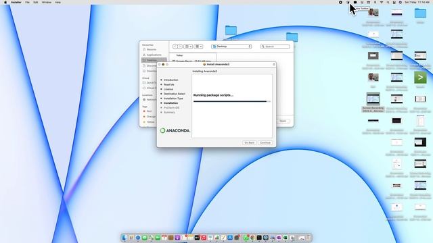This screenshot has width=433, height=243.
Task: Click the date and time in menu bar
Action: (x=417, y=2)
